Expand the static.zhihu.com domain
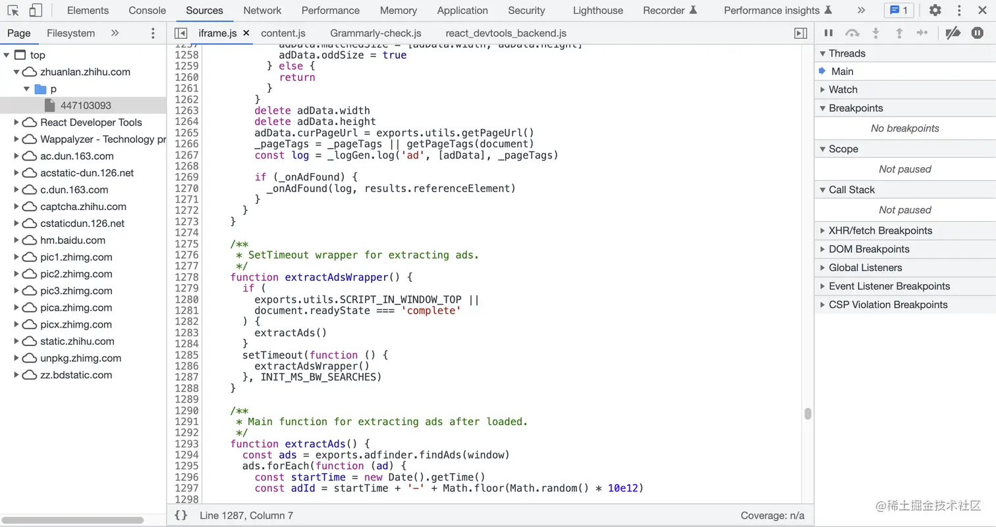The height and width of the screenshot is (527, 996). [x=16, y=341]
